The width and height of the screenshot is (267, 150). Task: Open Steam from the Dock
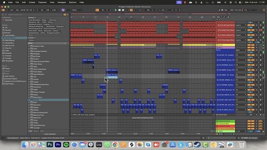click(x=197, y=145)
